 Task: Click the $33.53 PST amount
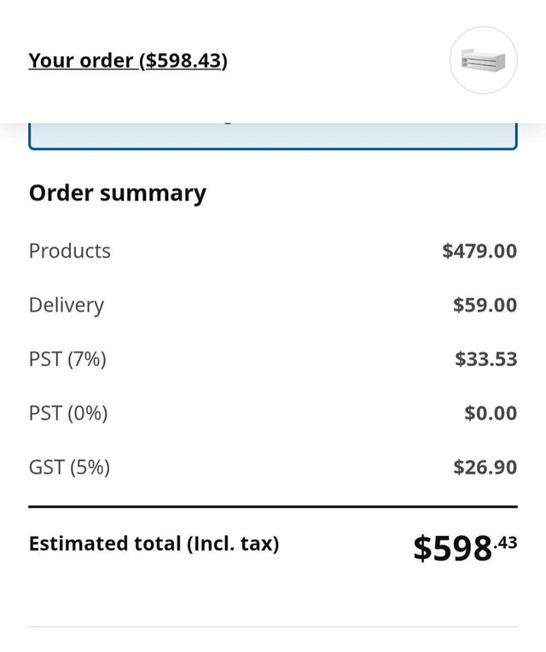click(486, 358)
